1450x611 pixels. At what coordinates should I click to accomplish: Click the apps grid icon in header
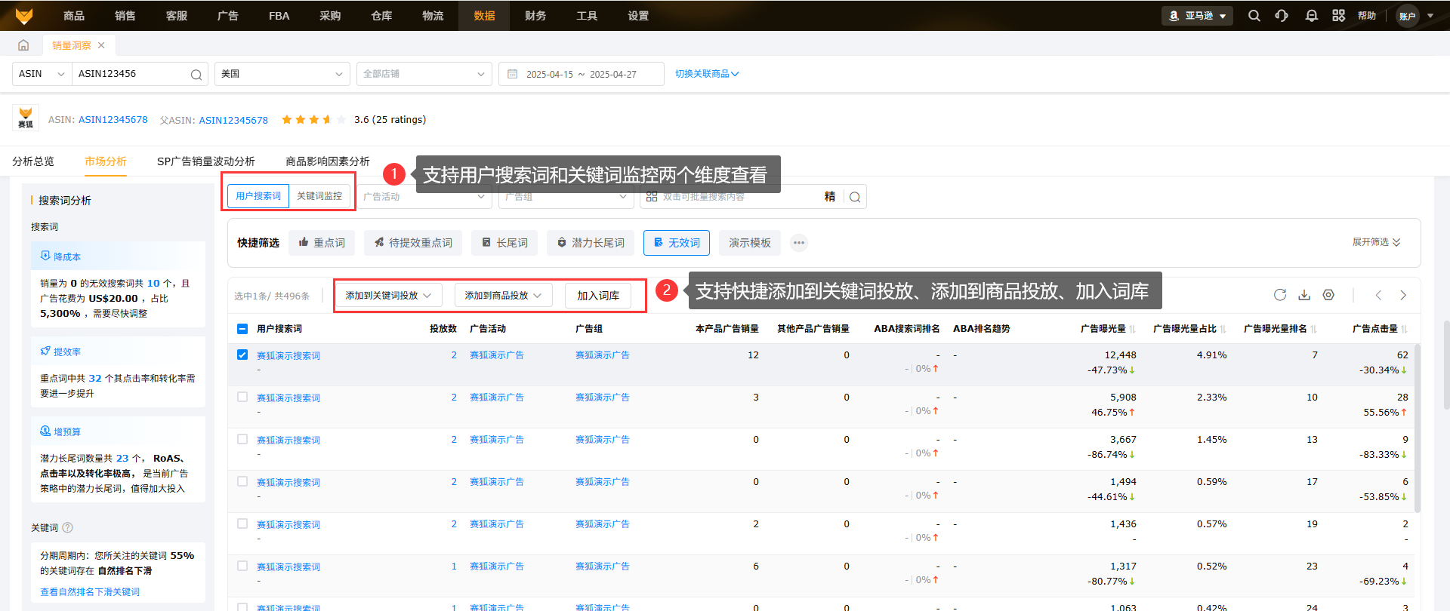click(1338, 16)
